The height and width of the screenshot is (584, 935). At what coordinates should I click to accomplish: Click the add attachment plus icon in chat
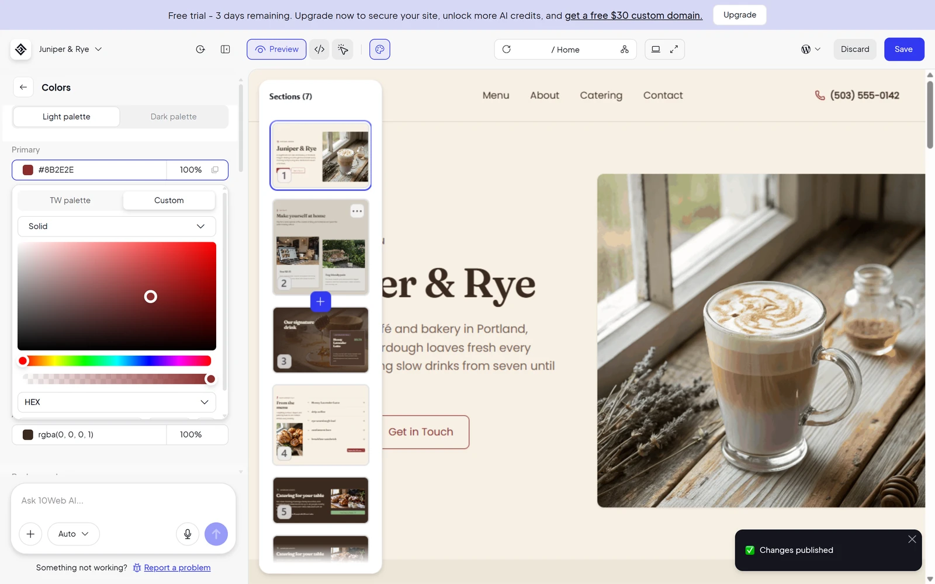30,534
